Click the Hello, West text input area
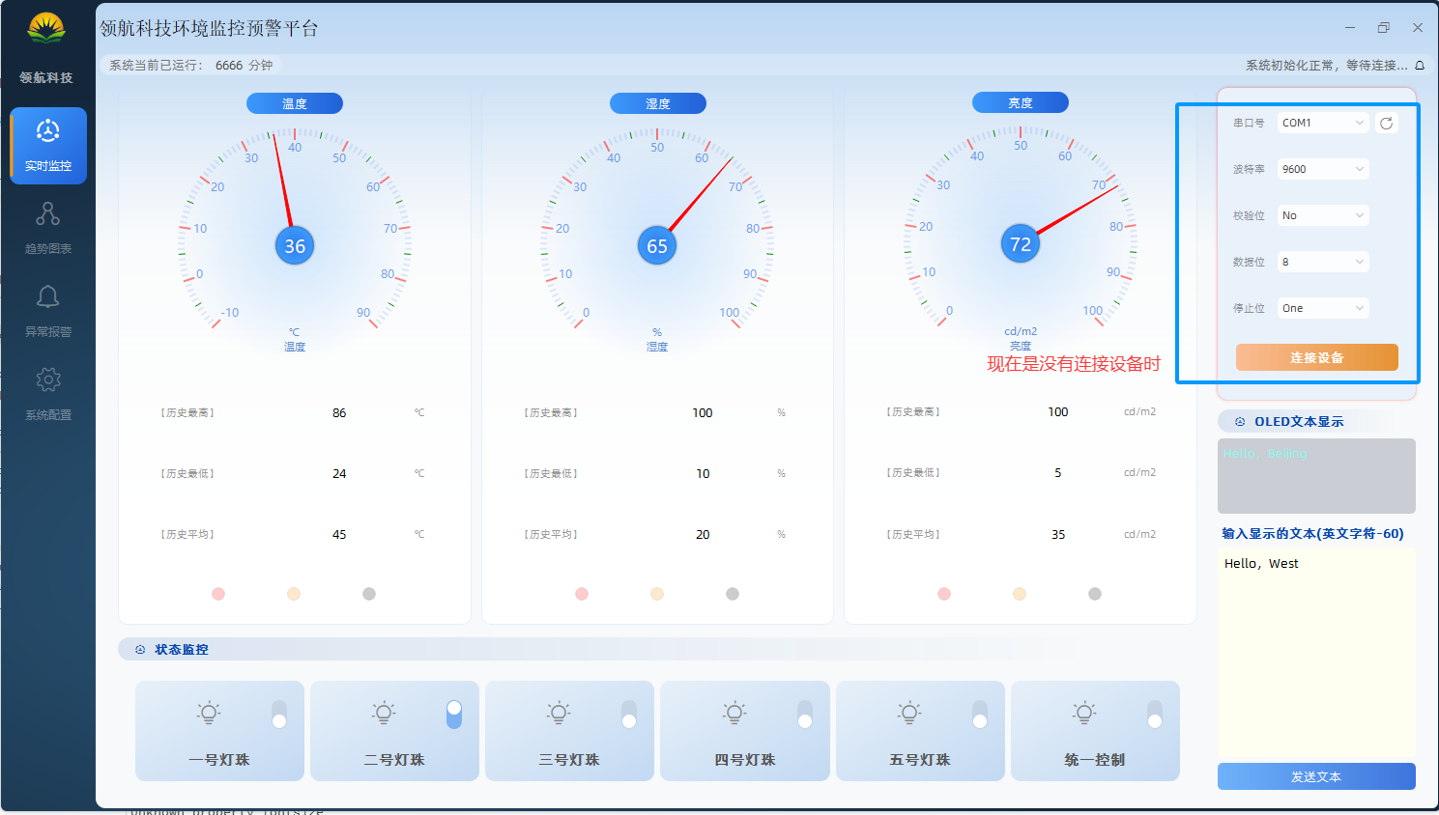 (1316, 653)
